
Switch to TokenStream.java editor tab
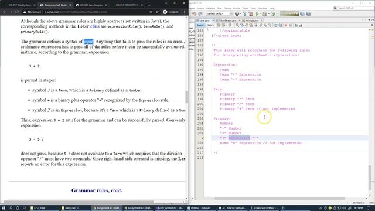(227, 21)
